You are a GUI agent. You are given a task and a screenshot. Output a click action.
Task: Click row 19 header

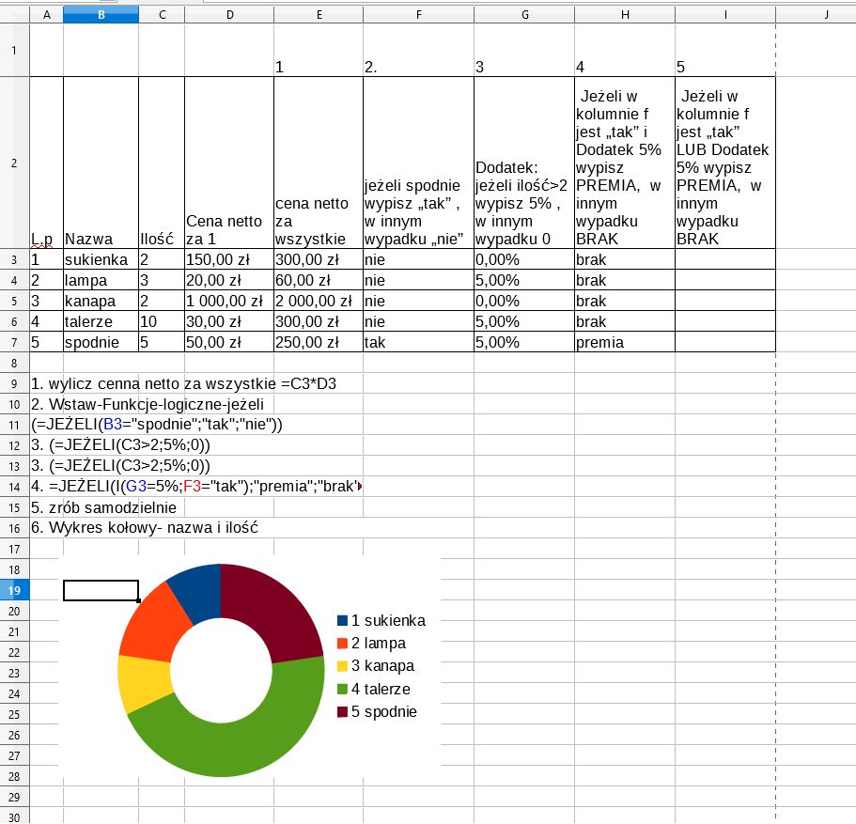tap(14, 590)
